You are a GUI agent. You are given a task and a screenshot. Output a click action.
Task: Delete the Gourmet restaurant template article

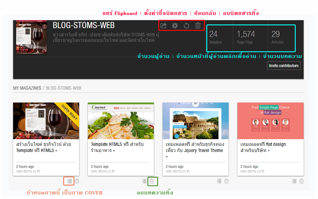(152, 181)
